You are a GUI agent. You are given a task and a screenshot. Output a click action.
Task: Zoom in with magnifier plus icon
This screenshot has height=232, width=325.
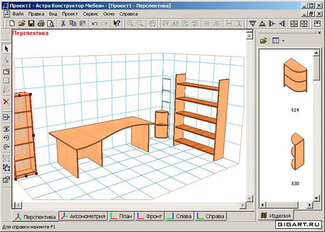130,24
